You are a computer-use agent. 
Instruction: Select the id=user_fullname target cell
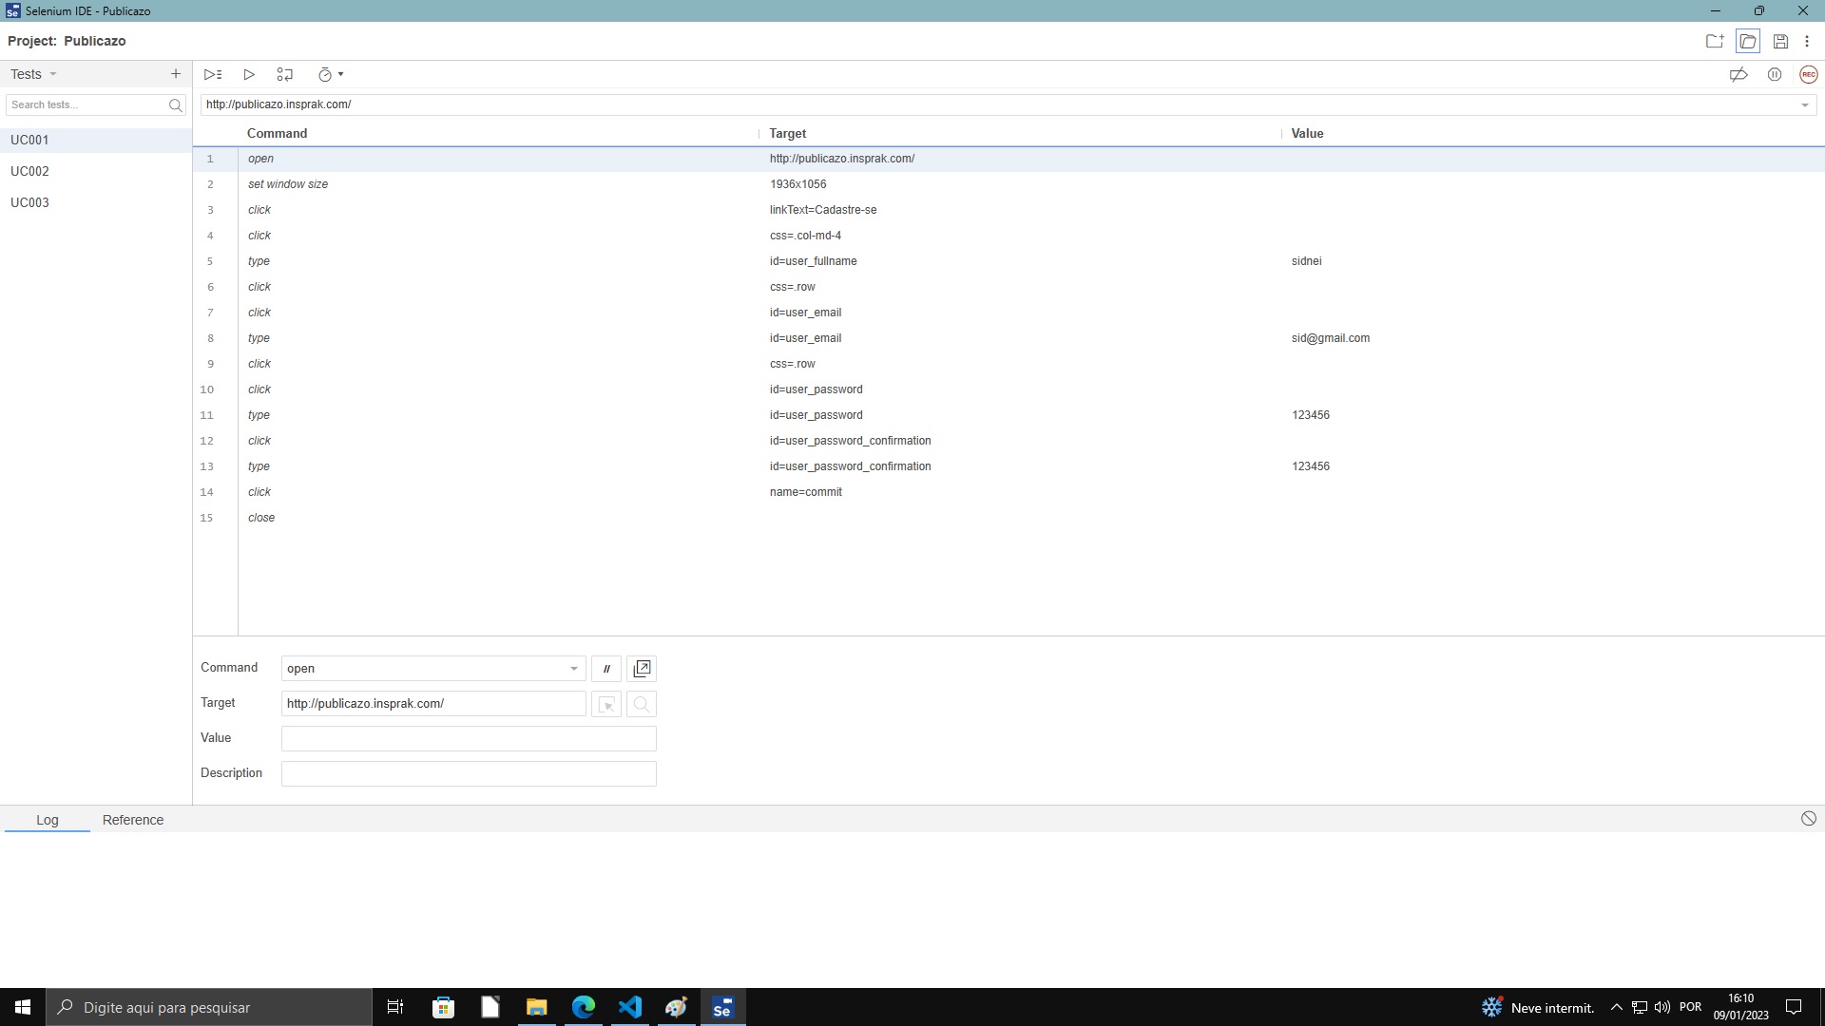point(814,261)
